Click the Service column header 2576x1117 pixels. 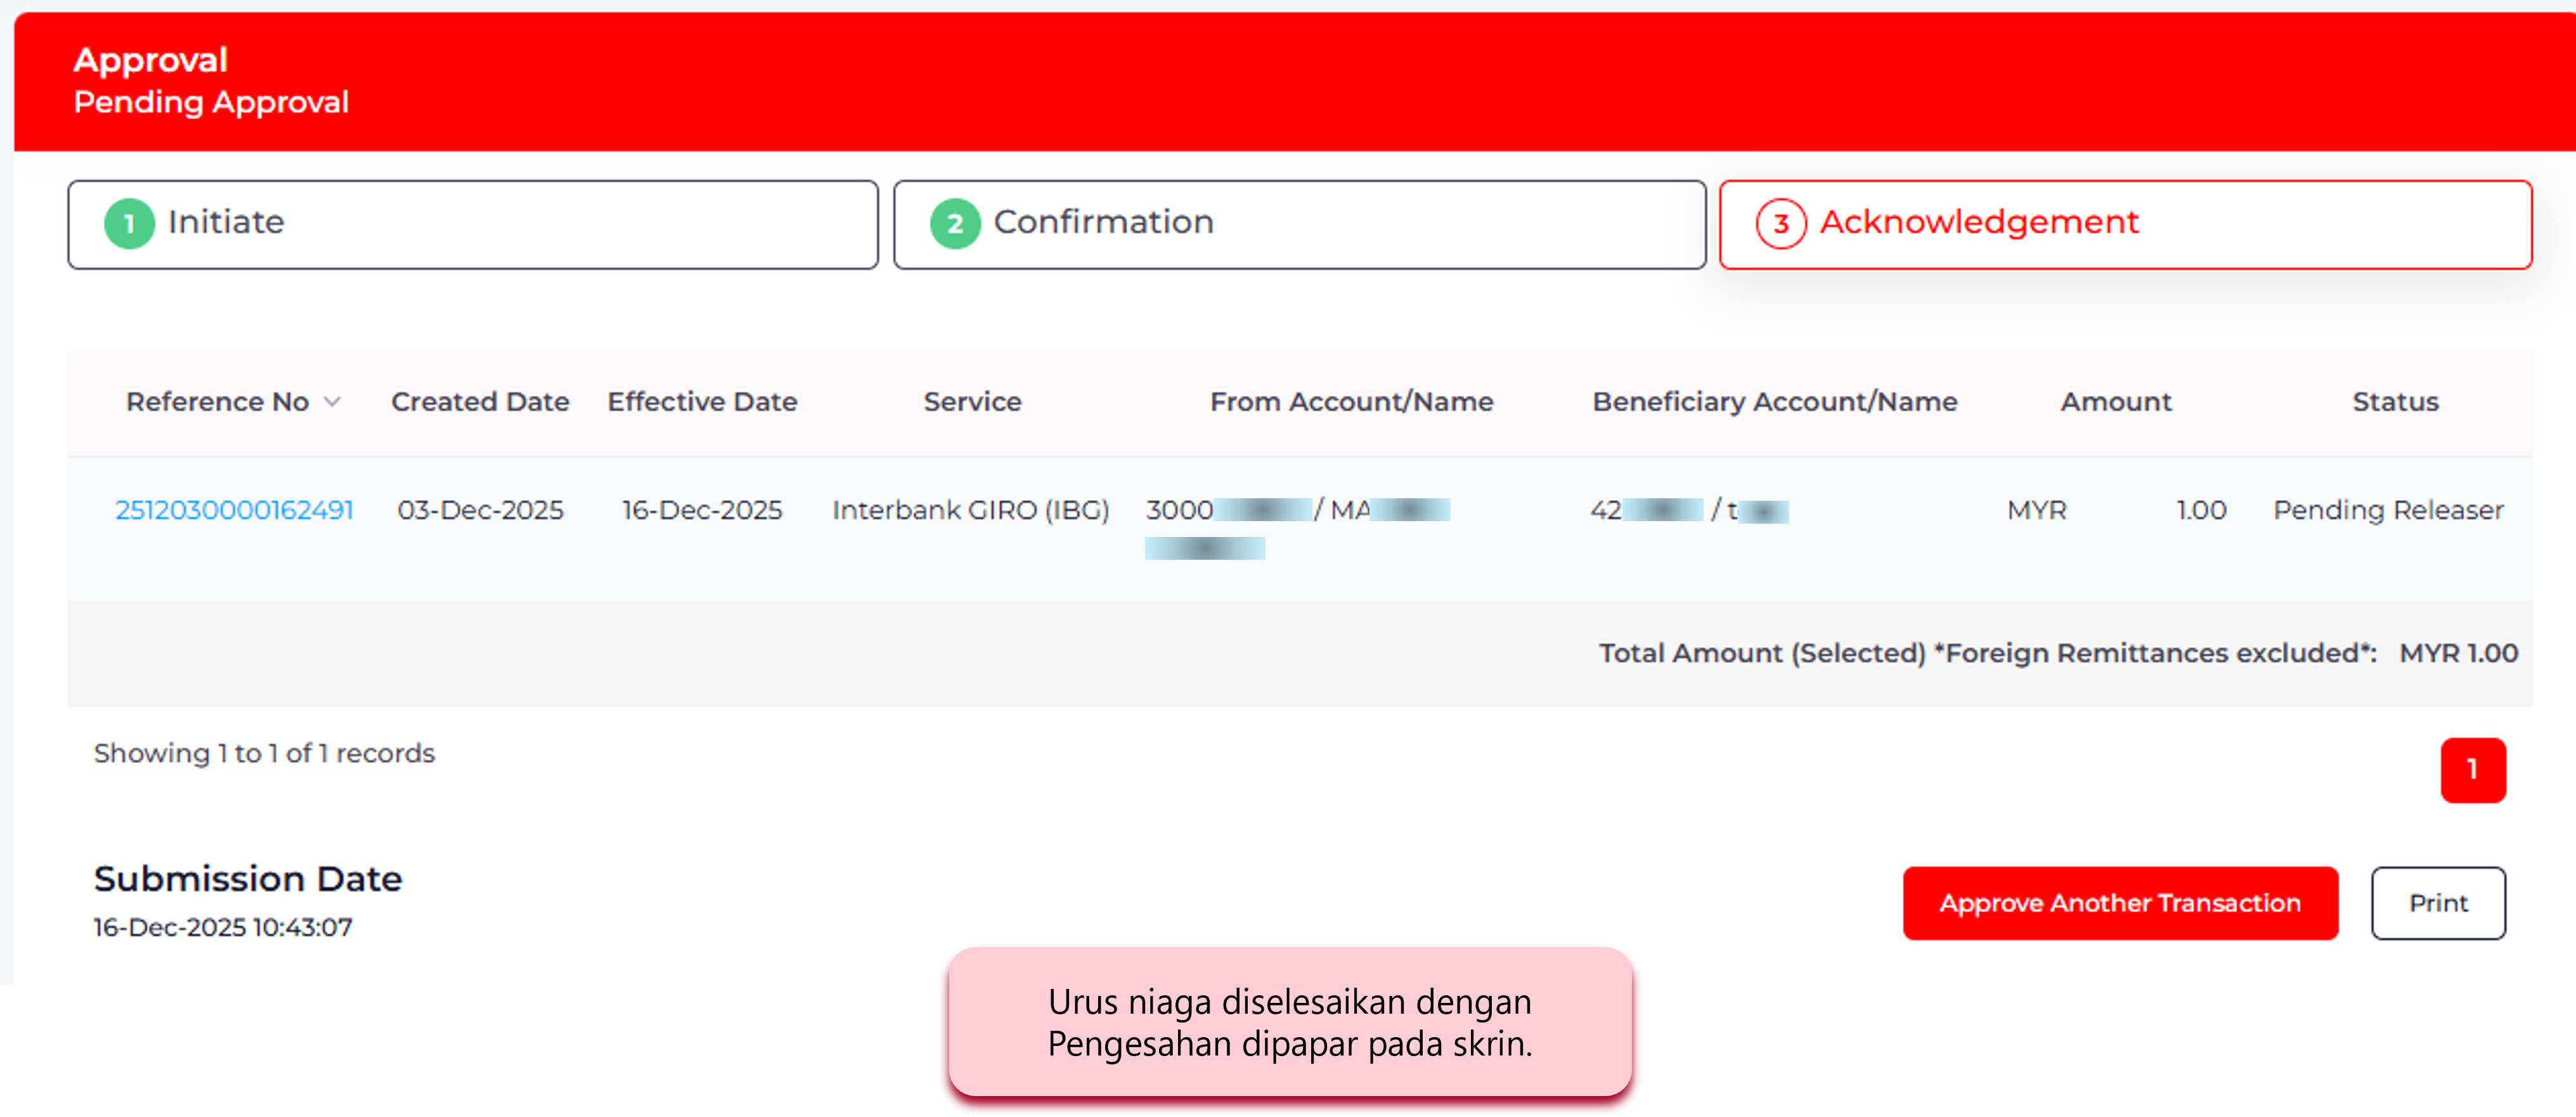point(972,402)
